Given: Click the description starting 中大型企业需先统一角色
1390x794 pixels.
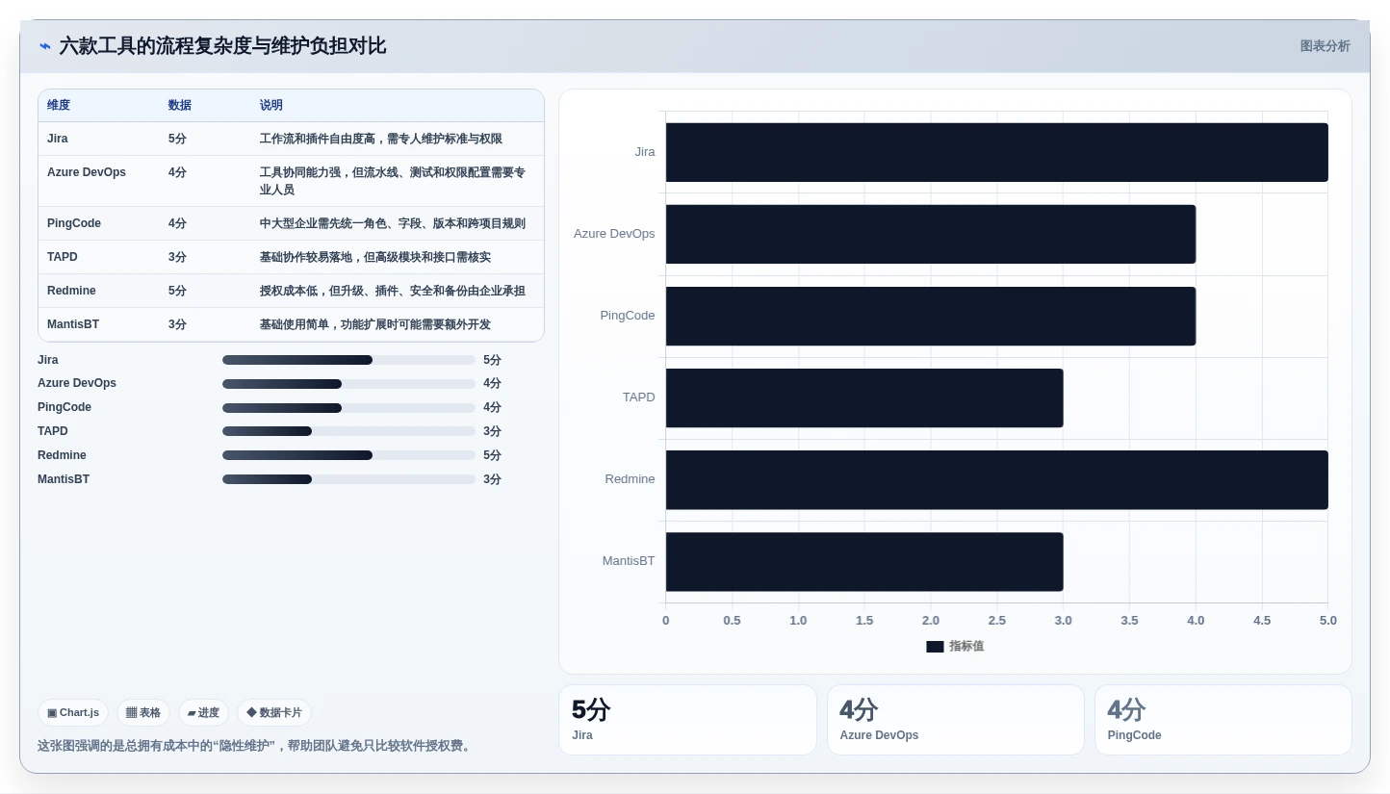Looking at the screenshot, I should coord(393,223).
